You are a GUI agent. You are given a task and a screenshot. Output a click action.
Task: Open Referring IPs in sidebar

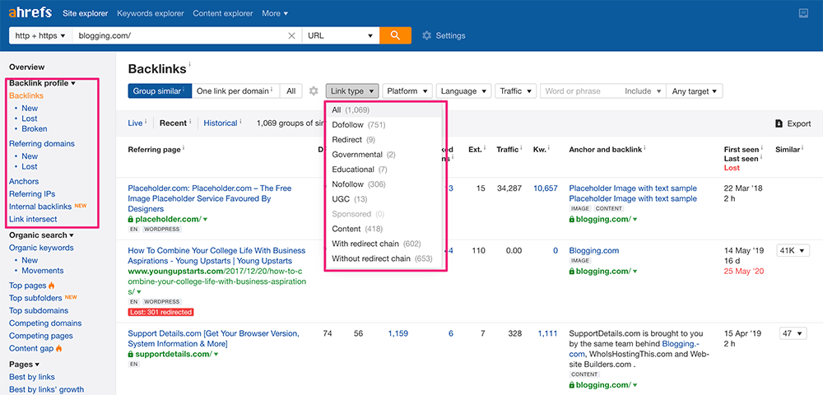point(32,194)
